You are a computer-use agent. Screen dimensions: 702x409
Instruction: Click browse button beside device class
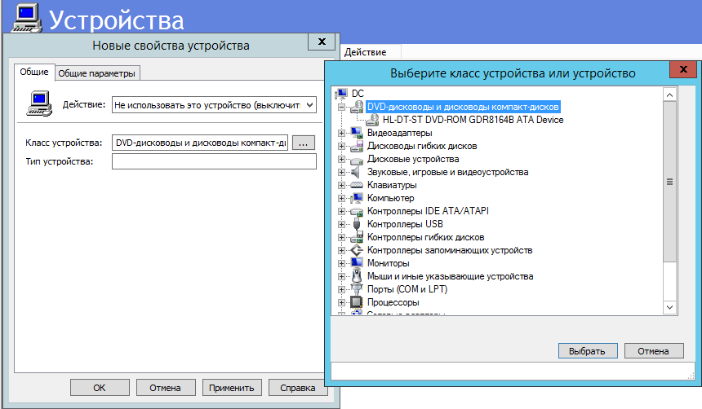303,143
